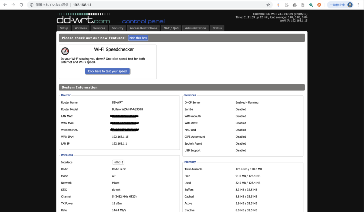Open the ath0 interface dropdown
364x212 pixels.
118,162
